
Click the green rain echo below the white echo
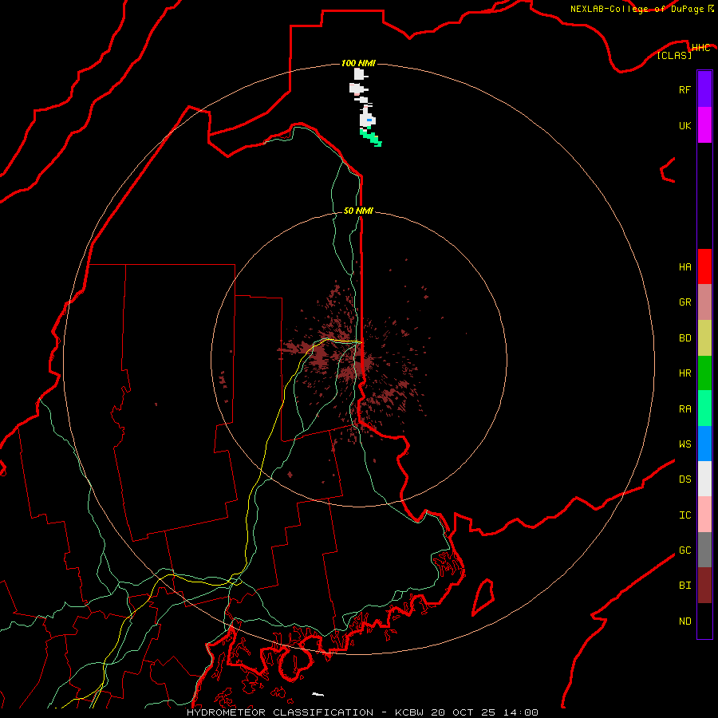[371, 137]
